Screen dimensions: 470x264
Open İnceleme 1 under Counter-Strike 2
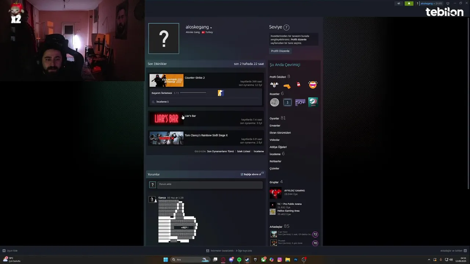coord(162,102)
